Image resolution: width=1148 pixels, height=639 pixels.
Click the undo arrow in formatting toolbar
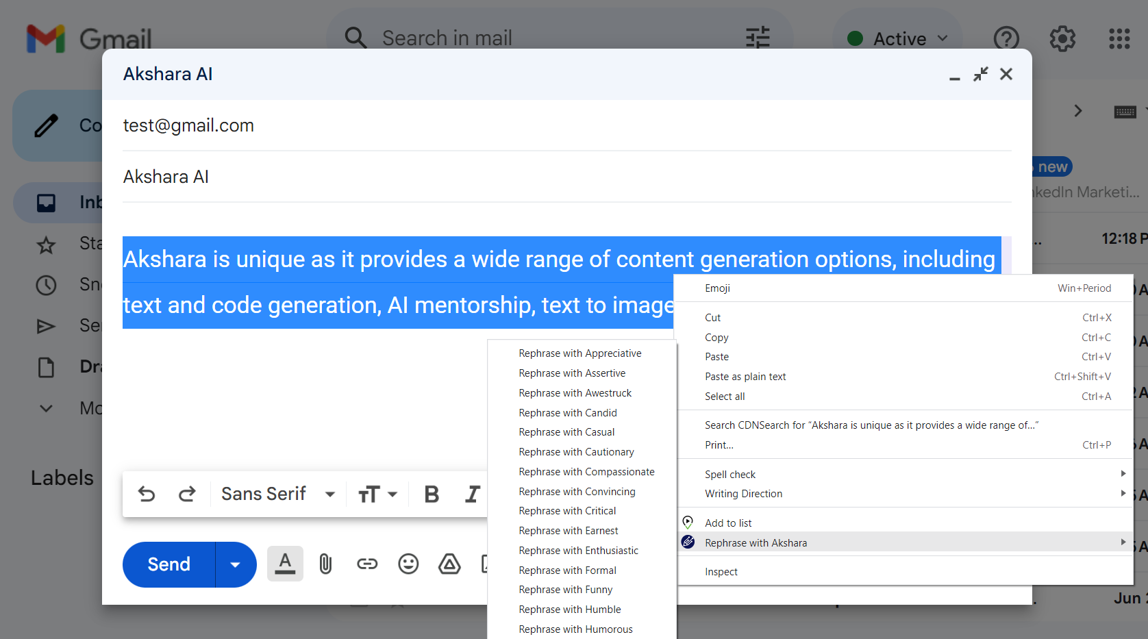[147, 494]
